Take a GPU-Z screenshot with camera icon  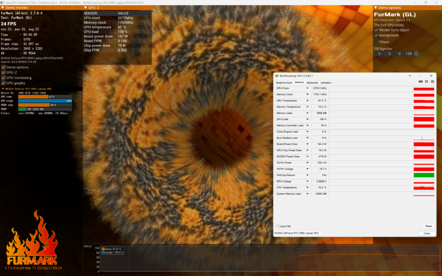point(421,81)
